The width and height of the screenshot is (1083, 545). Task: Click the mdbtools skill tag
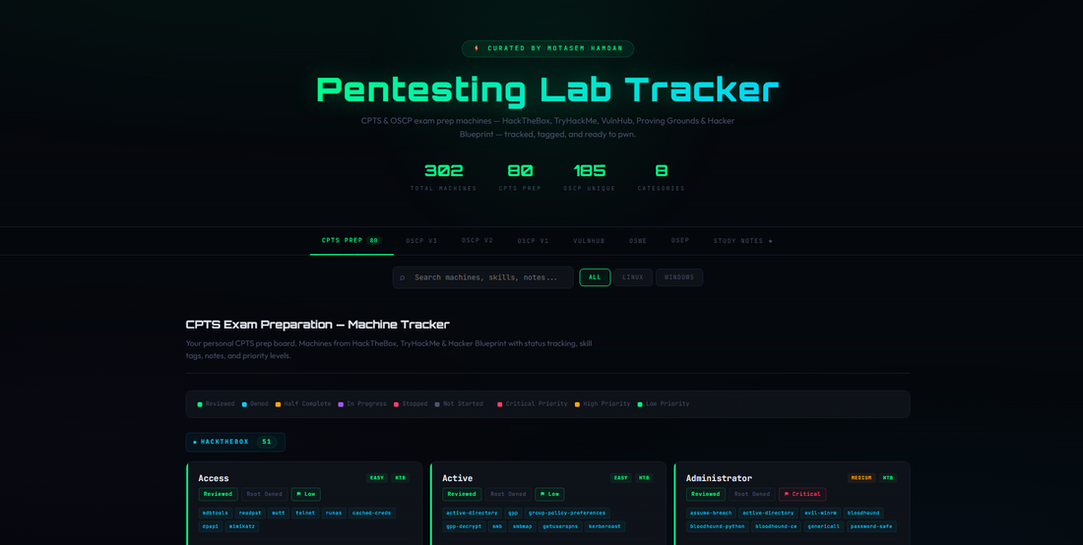(x=215, y=514)
